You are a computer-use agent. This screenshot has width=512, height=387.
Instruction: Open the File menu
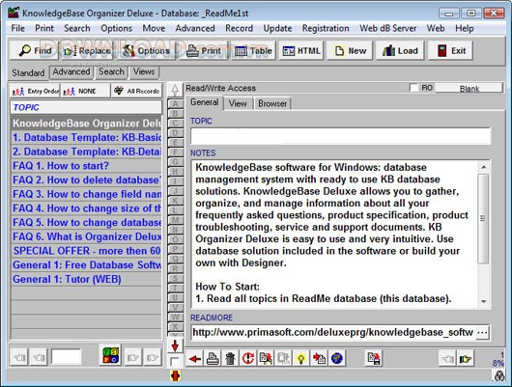18,28
